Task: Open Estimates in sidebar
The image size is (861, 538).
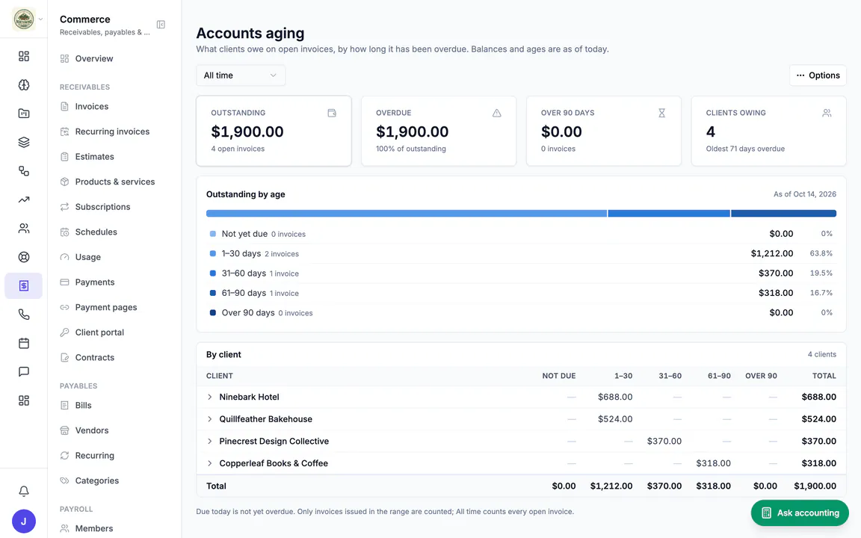Action: [x=114, y=156]
